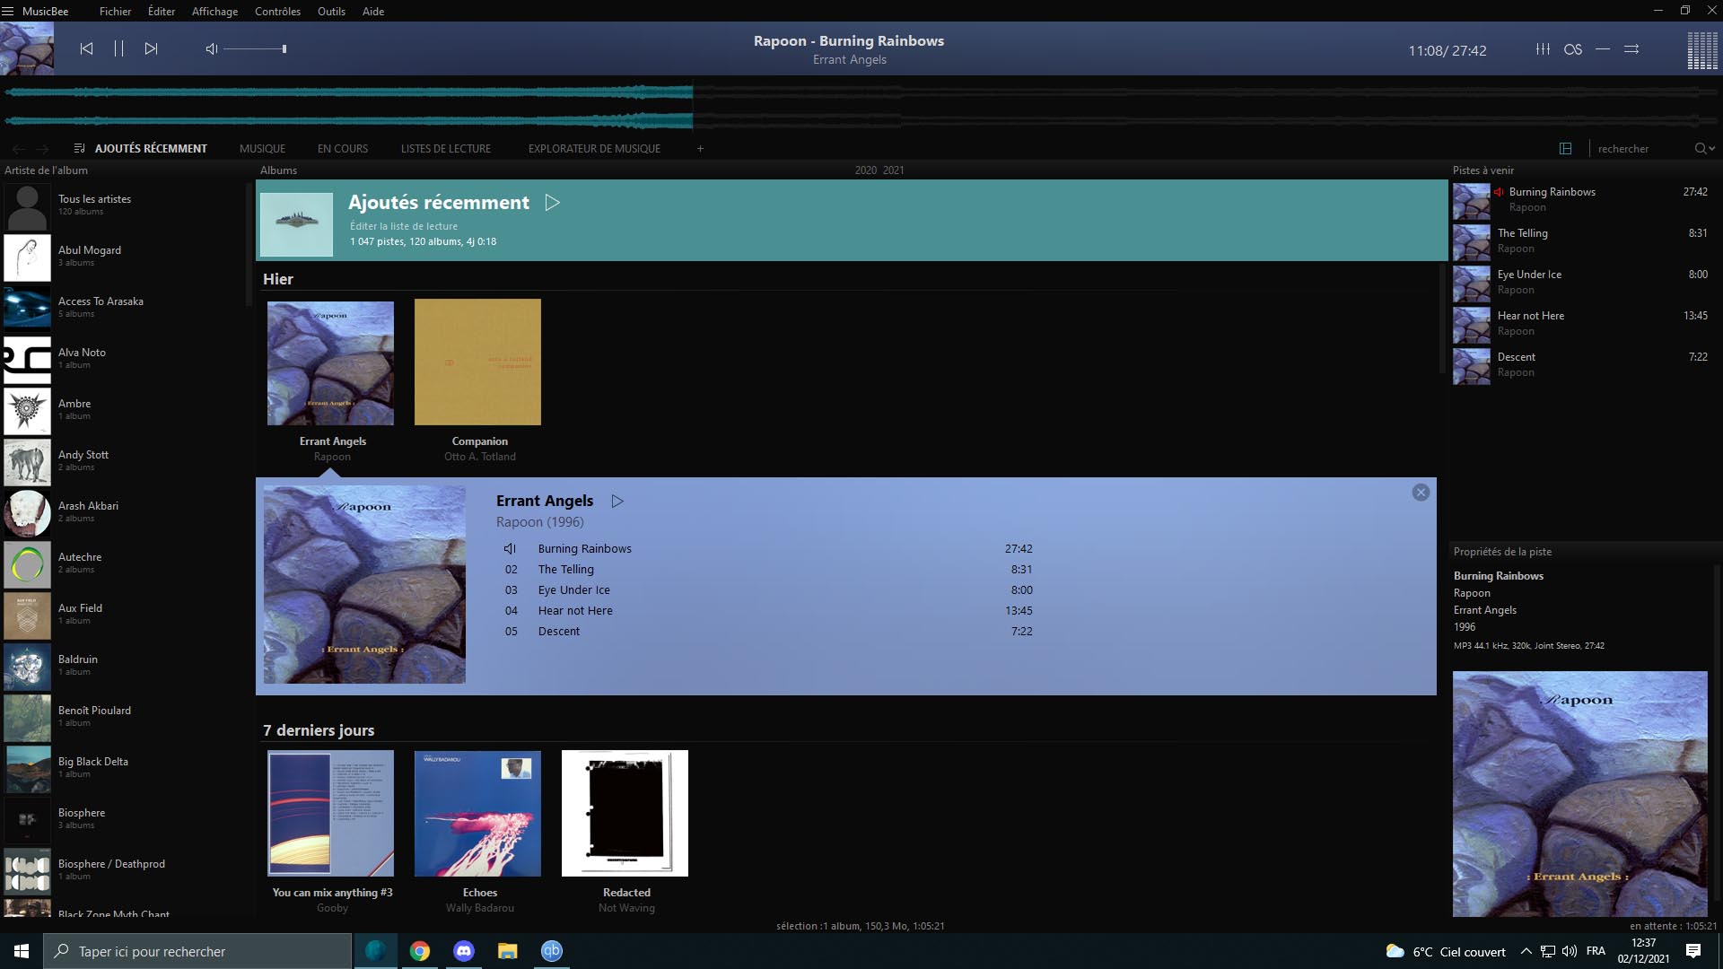This screenshot has width=1723, height=969.
Task: Play the Ajoutés récemment playlist
Action: tap(553, 203)
